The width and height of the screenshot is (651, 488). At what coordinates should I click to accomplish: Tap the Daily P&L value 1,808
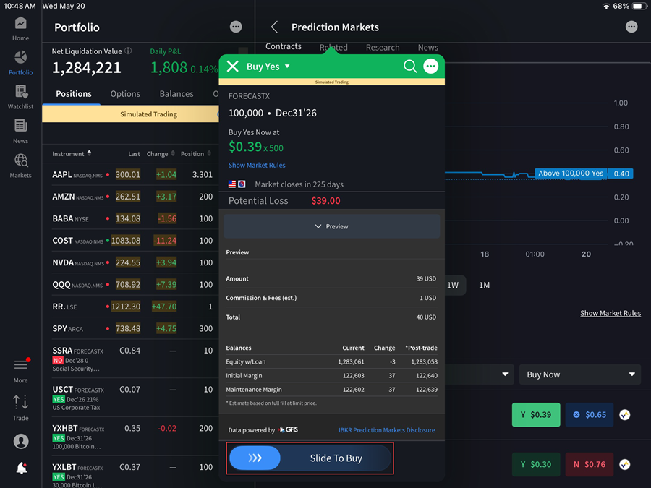tap(169, 67)
